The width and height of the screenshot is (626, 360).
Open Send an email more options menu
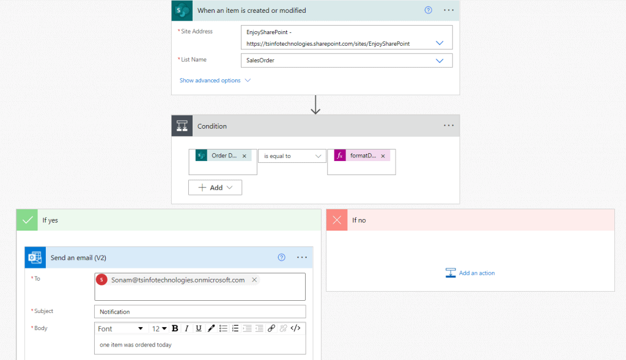click(x=302, y=257)
